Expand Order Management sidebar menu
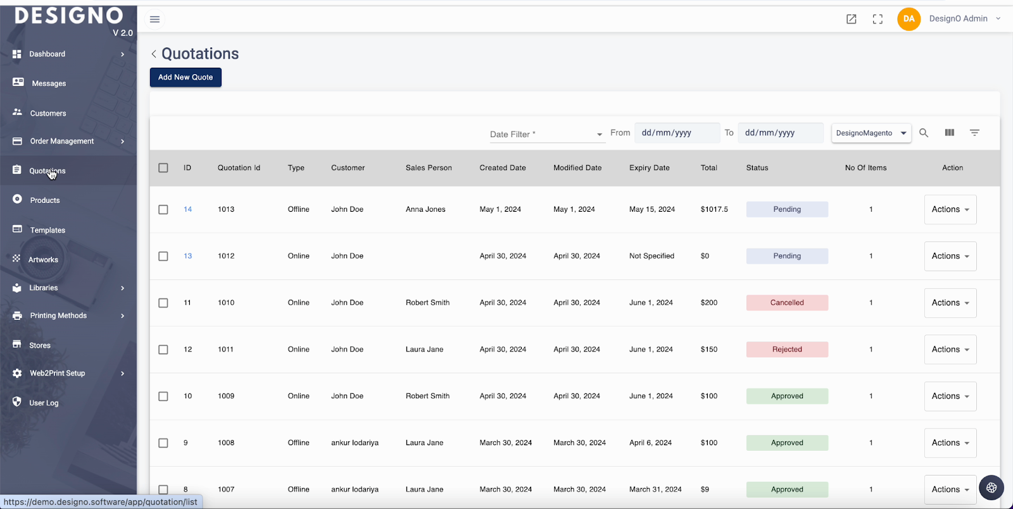1013x509 pixels. [62, 141]
